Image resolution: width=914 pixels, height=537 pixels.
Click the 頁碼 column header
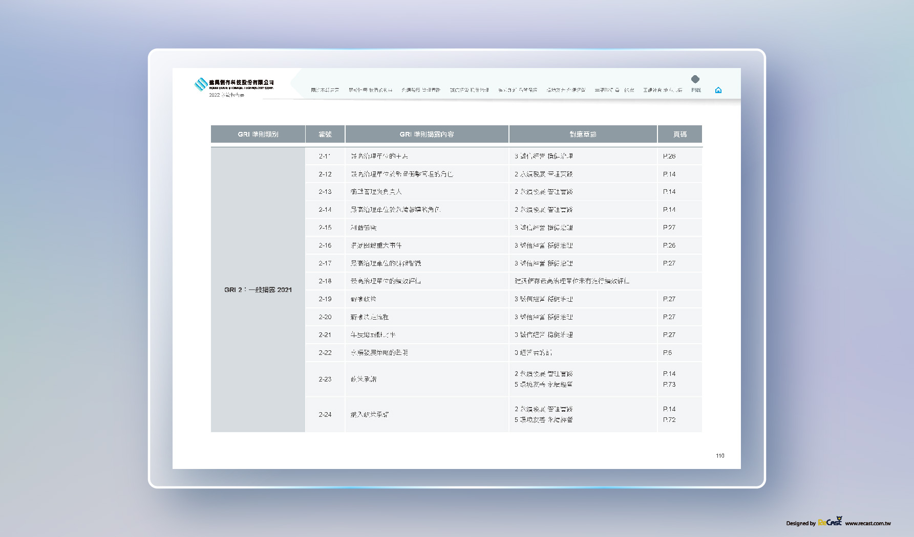click(x=680, y=134)
